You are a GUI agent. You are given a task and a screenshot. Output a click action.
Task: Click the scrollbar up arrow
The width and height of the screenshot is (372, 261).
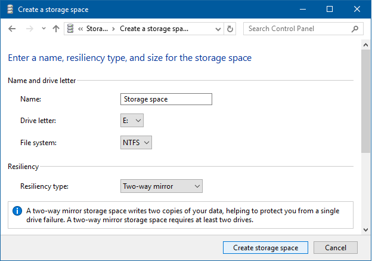(365, 45)
